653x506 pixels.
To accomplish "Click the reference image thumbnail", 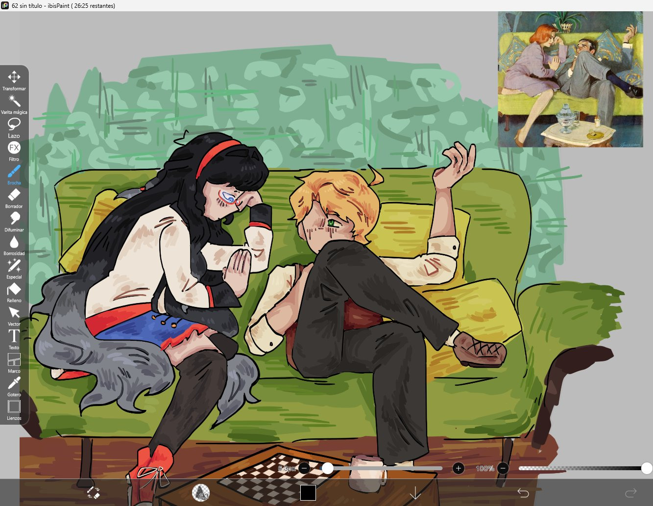I will point(570,79).
